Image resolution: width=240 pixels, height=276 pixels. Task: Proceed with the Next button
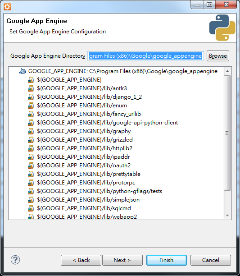[122, 260]
